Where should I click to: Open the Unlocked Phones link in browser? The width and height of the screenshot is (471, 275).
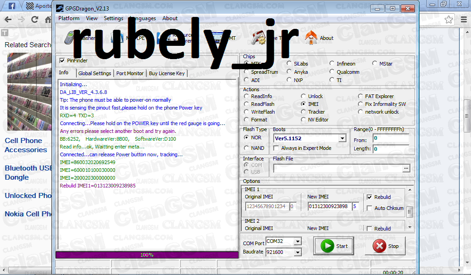click(28, 195)
